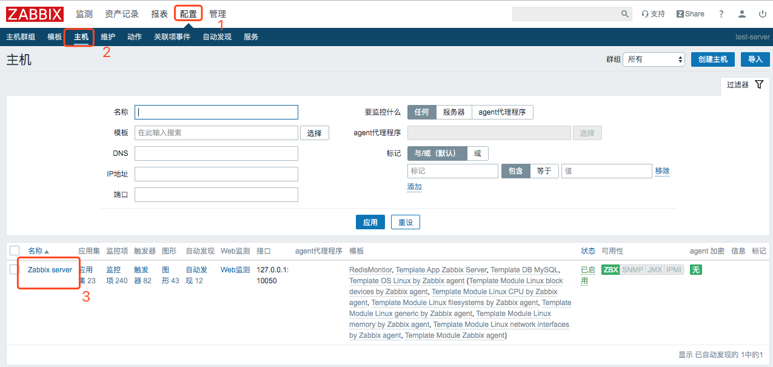Tick the Zabbix server row checkbox

pos(15,269)
